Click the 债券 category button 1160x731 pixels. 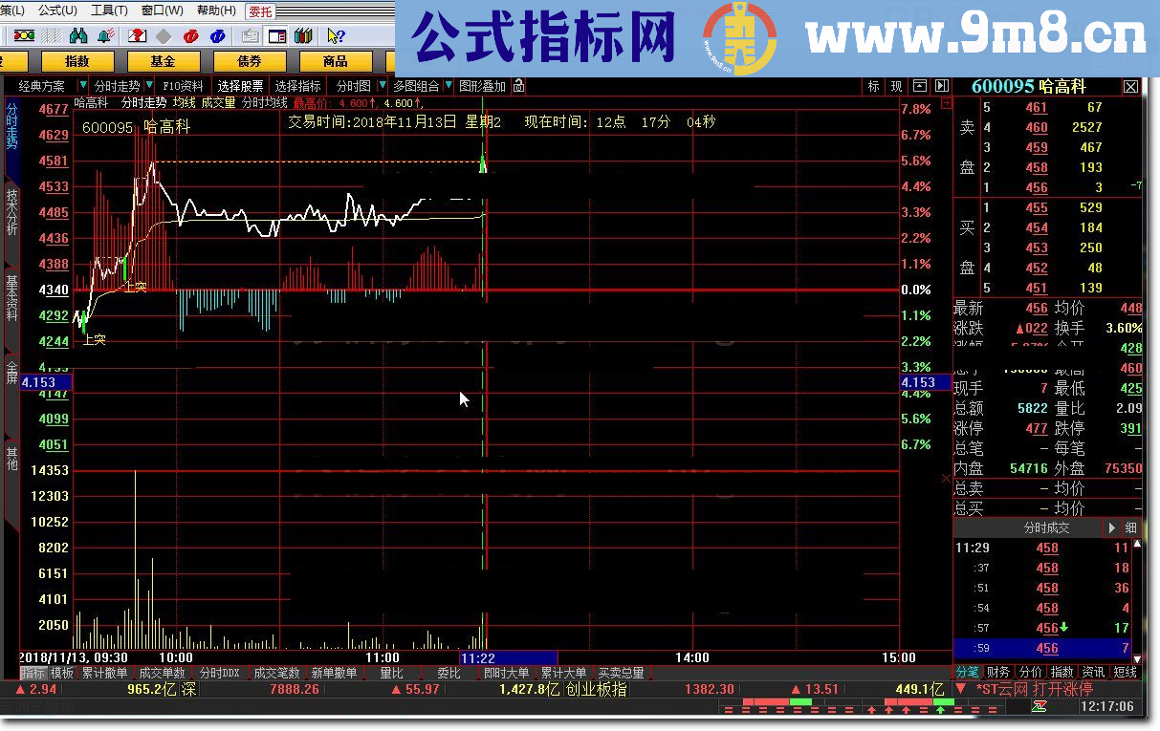(250, 61)
